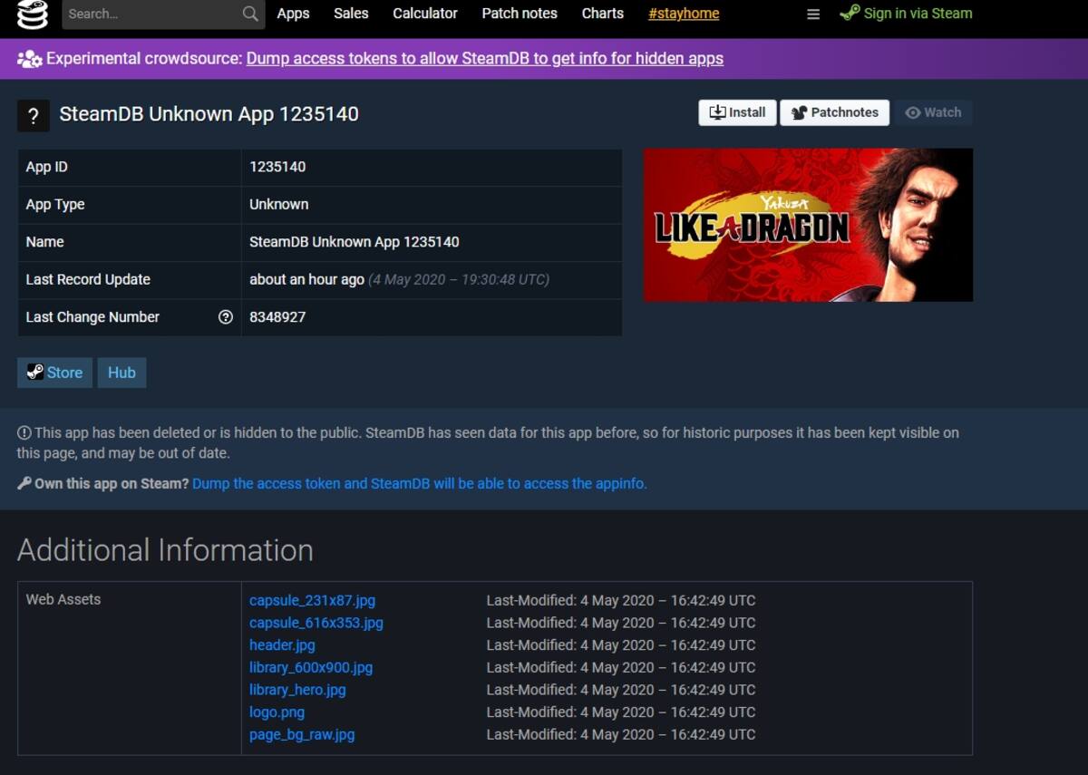Click the Steam icon on the Store button
Screen dimensions: 1088x775
[35, 372]
